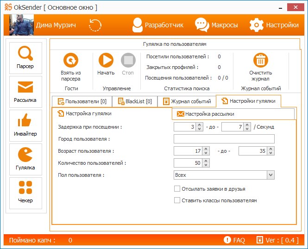Minimize the OkSender window
The image size is (308, 249).
[281, 8]
